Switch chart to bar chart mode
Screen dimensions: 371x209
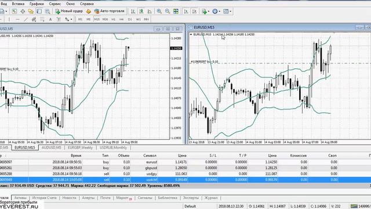[133, 11]
